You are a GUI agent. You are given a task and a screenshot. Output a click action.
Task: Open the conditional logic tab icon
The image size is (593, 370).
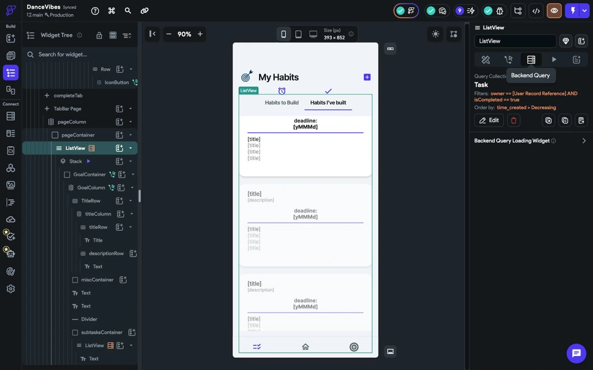click(508, 59)
